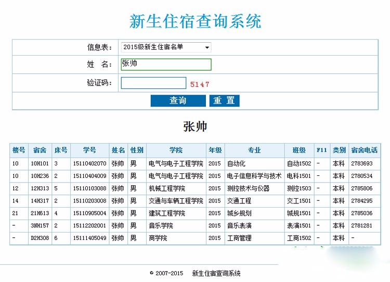Click the 交通与车辆工程学院 cell
Image resolution: width=390 pixels, height=282 pixels.
pyautogui.click(x=176, y=201)
